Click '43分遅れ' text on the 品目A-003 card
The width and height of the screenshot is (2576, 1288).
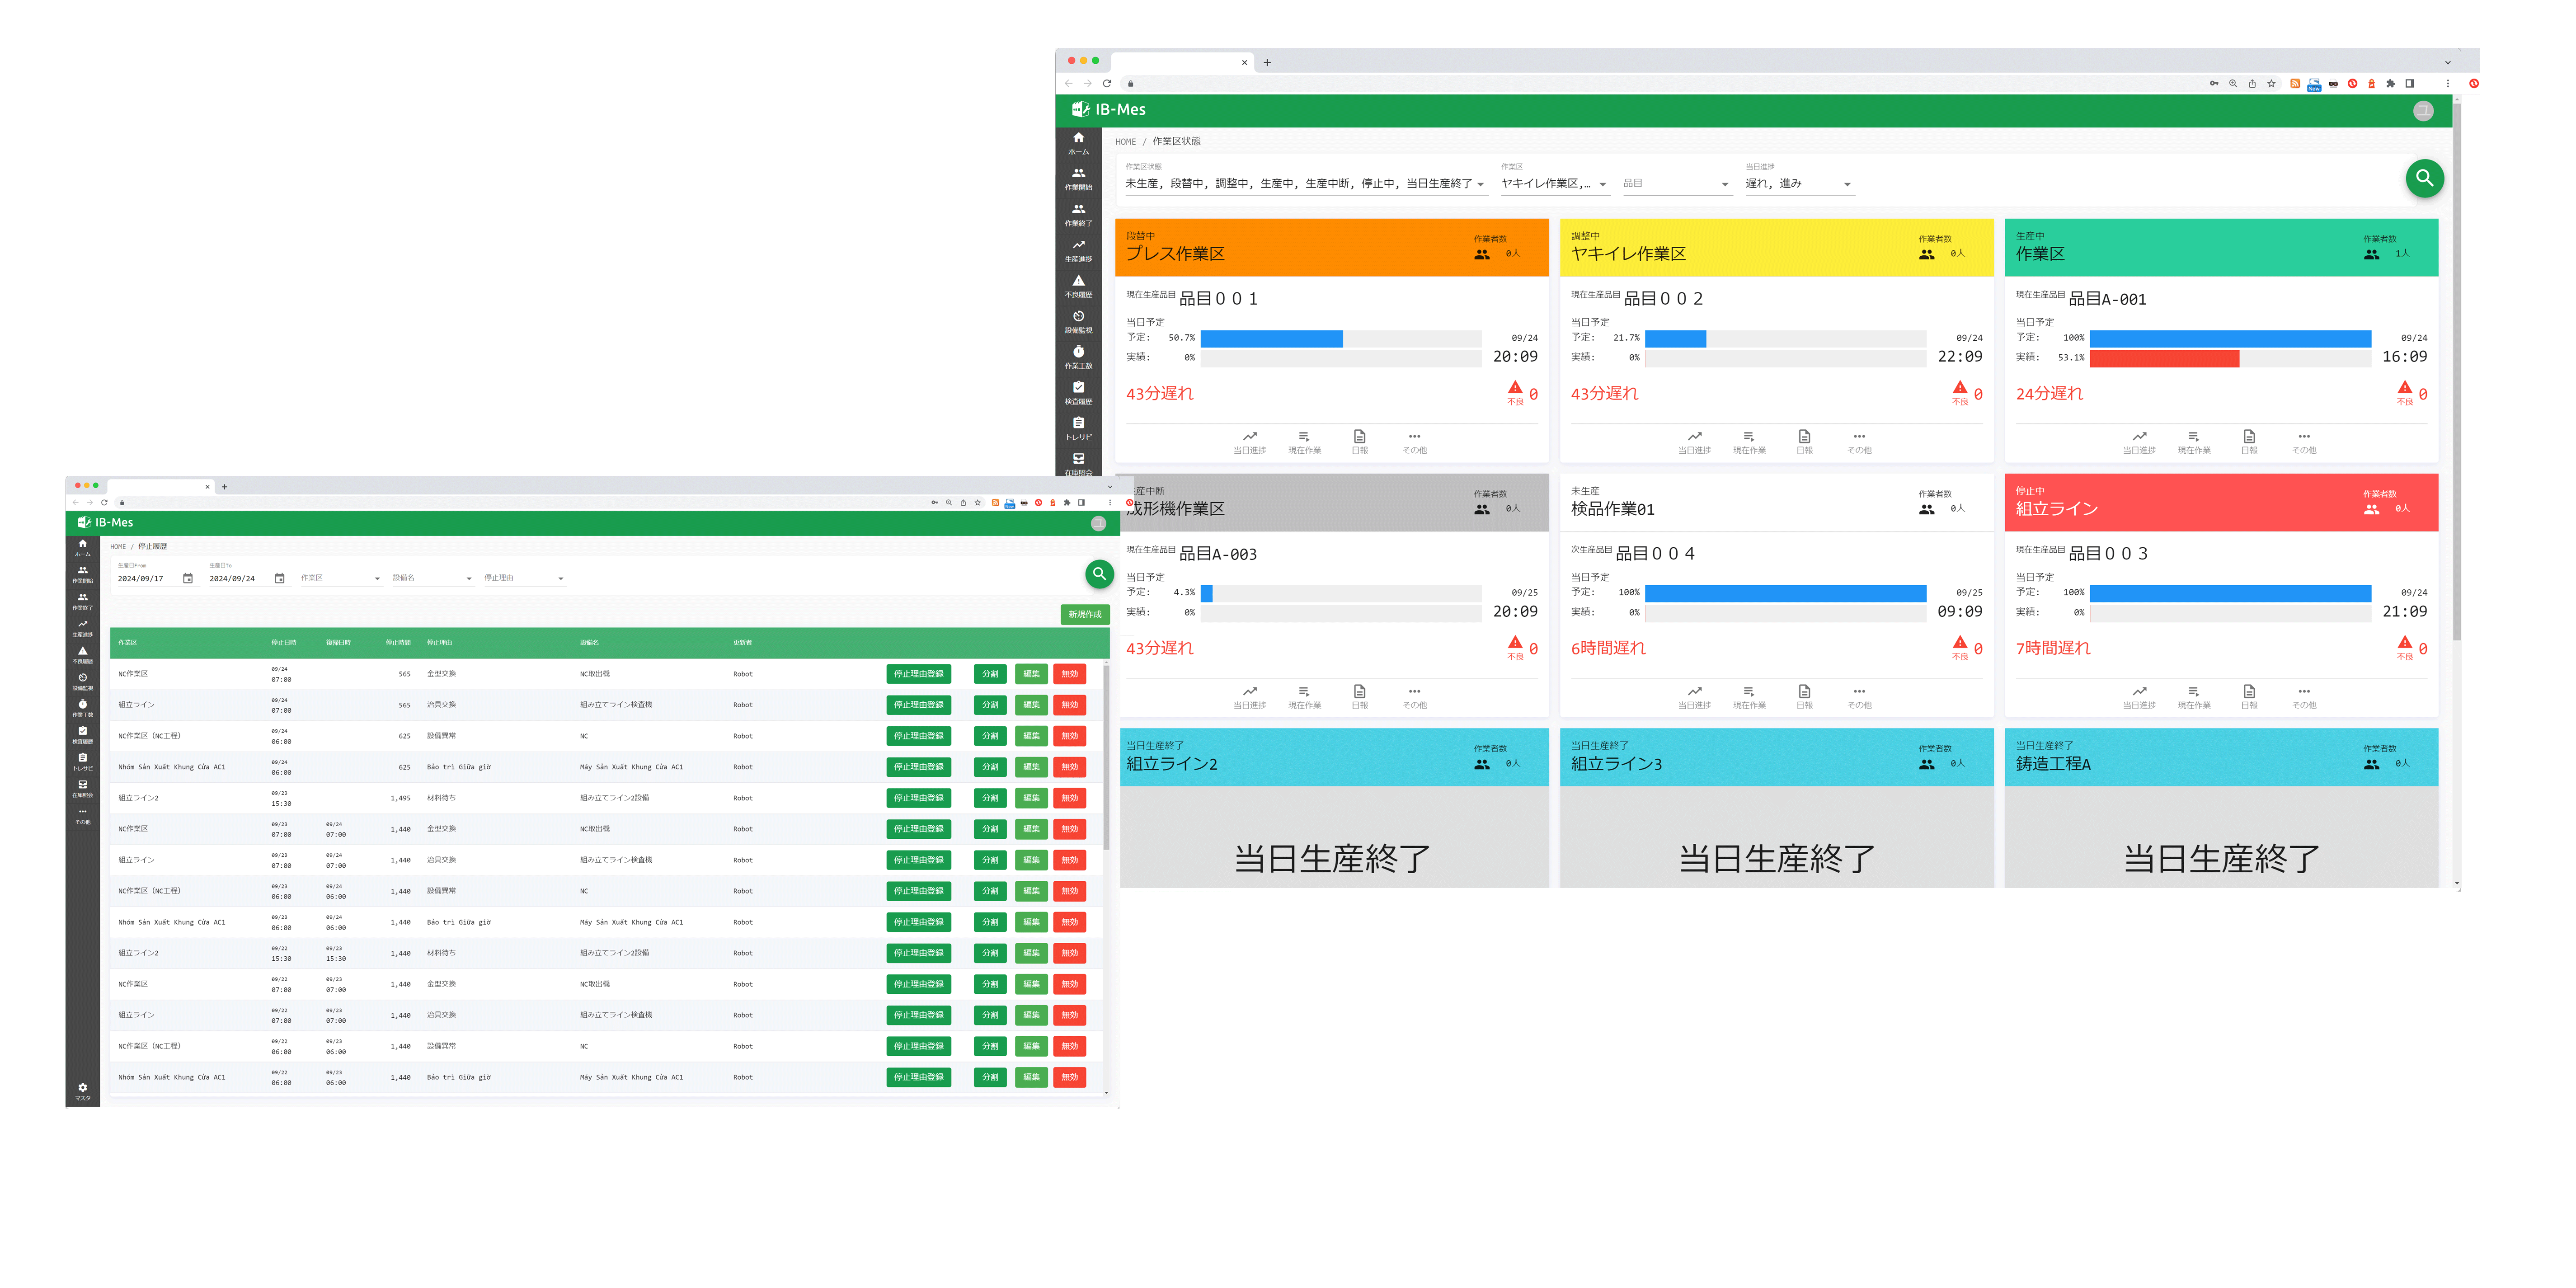[1159, 648]
